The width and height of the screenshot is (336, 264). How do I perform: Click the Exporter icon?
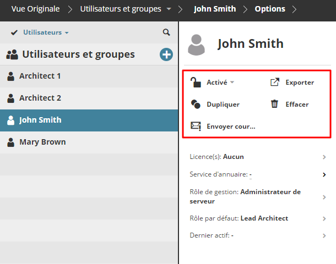(274, 82)
